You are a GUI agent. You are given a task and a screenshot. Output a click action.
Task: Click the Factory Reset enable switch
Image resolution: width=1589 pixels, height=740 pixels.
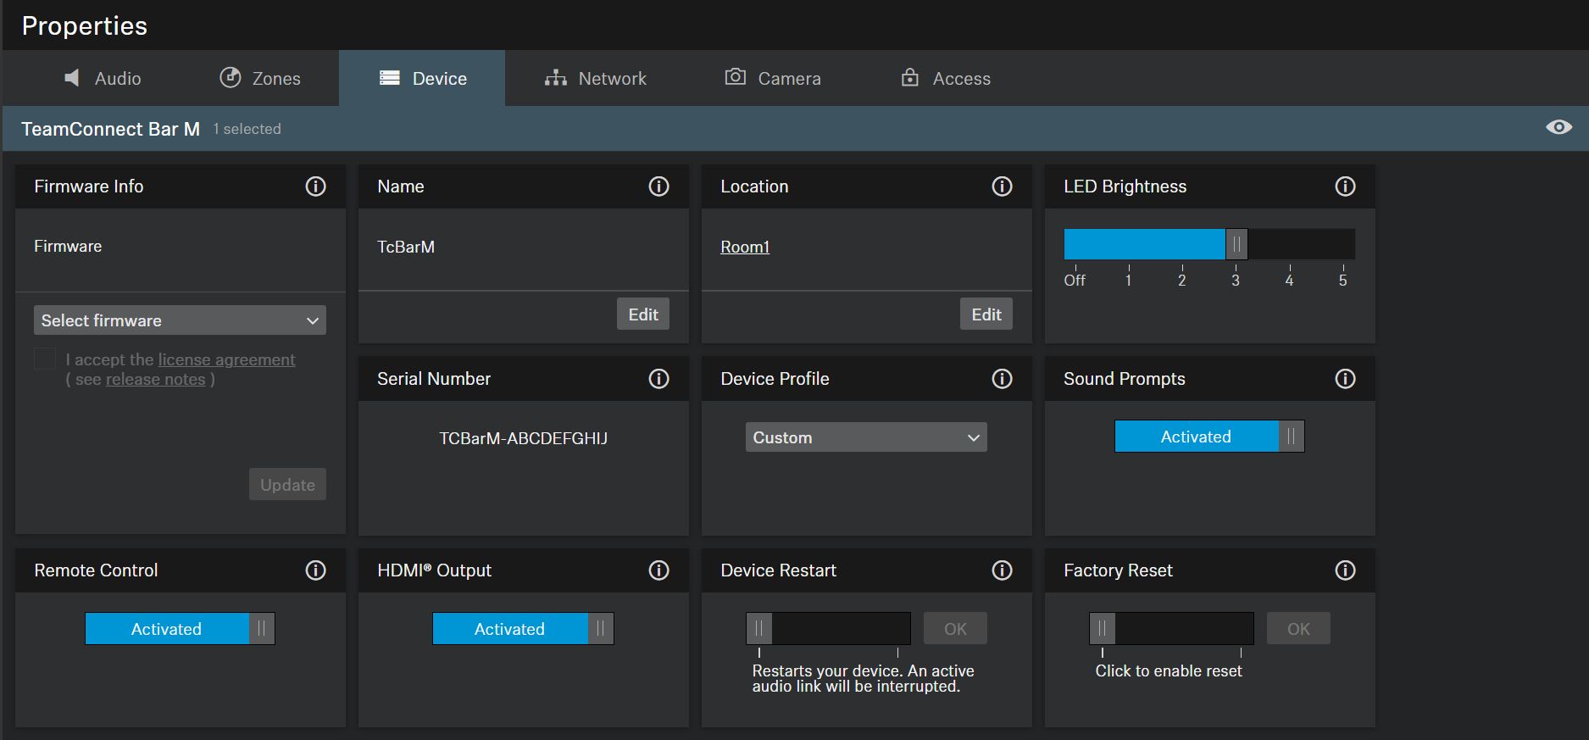click(x=1171, y=629)
